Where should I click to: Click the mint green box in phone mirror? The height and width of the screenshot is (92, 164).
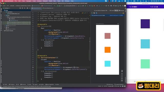pyautogui.click(x=145, y=64)
